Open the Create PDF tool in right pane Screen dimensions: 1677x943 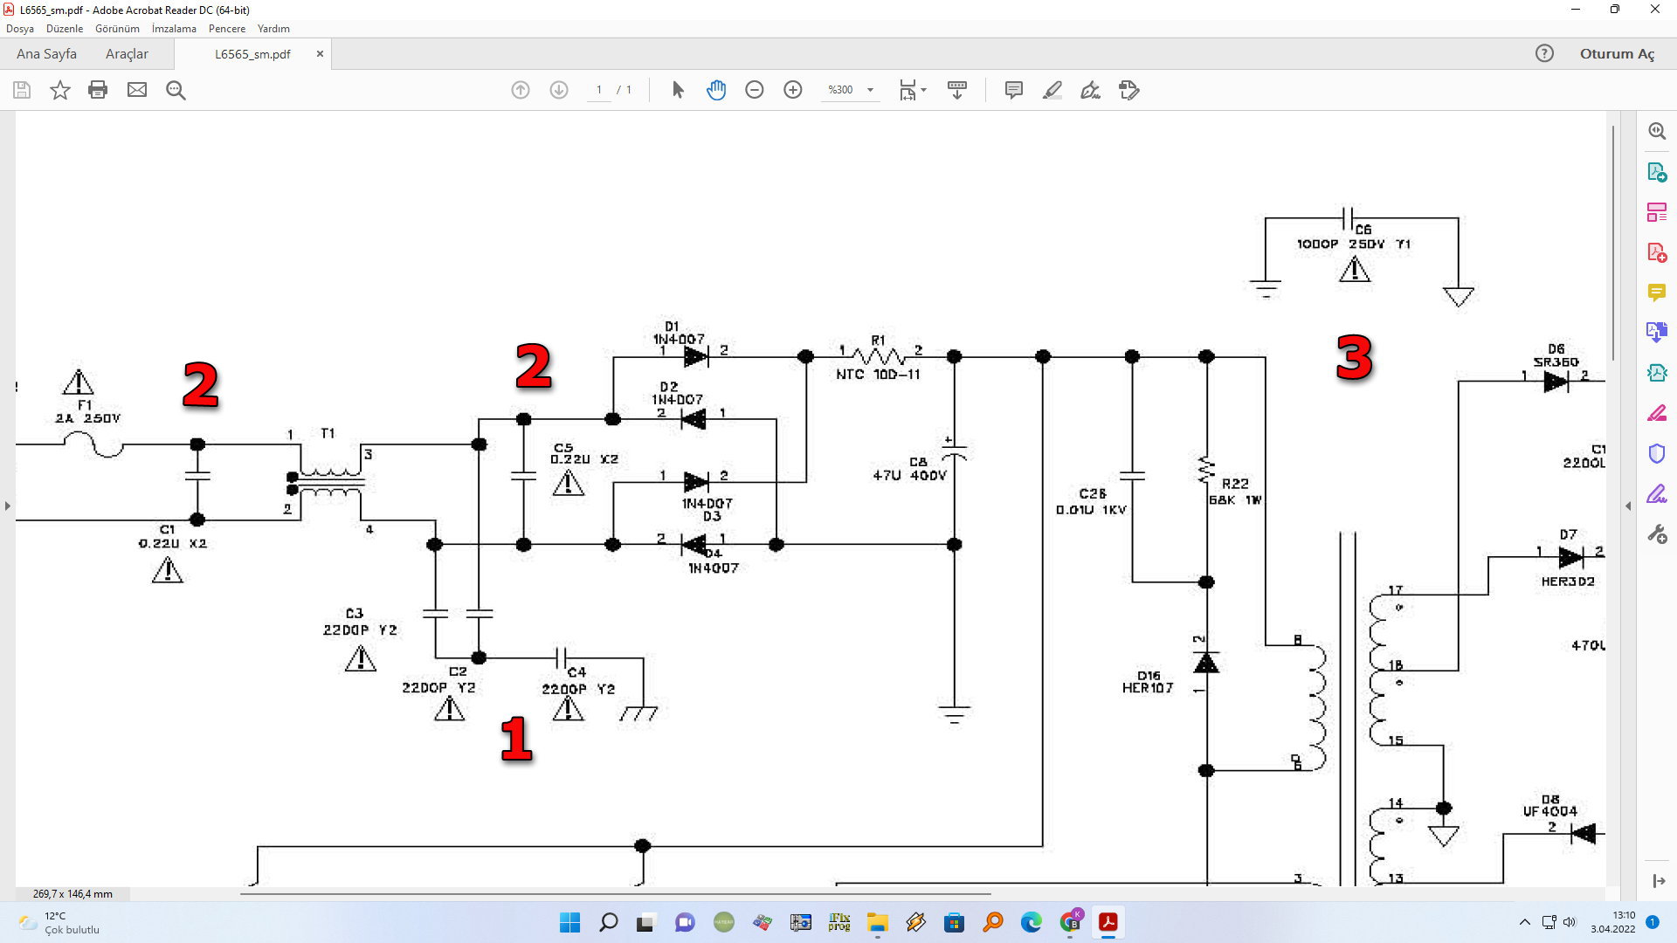[x=1657, y=252]
